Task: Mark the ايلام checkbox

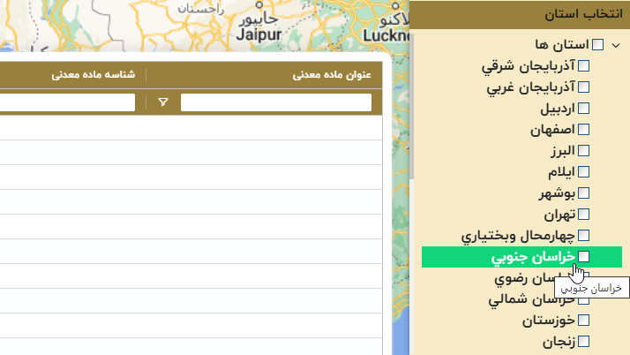Action: pos(583,172)
